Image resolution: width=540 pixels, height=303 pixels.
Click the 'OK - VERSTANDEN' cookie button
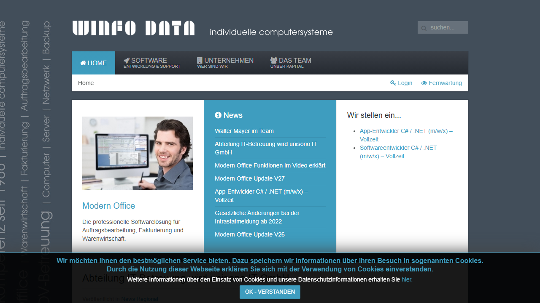(270, 292)
